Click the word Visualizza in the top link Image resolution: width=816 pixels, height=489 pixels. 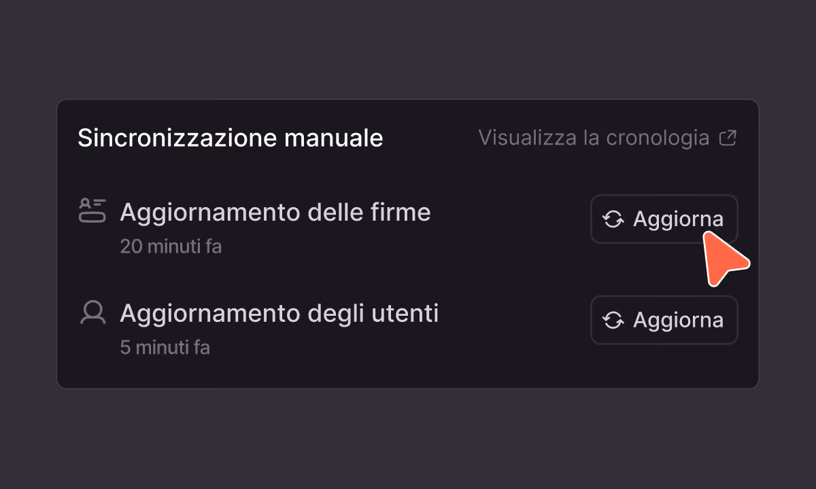[528, 138]
